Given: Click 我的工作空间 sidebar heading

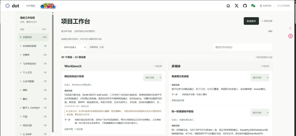Looking at the screenshot, I should pos(27,18).
